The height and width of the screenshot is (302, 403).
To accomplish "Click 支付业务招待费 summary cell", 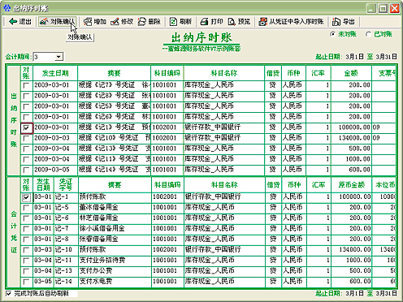I will 115,261.
